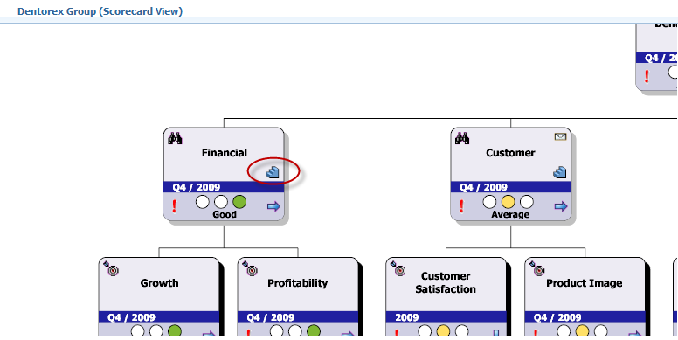Click the yellow status circle on Customer card
The image size is (678, 340).
(x=508, y=202)
